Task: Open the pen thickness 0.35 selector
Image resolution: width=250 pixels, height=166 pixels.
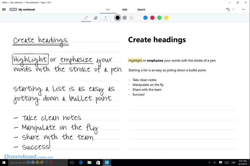Action: (x=105, y=18)
